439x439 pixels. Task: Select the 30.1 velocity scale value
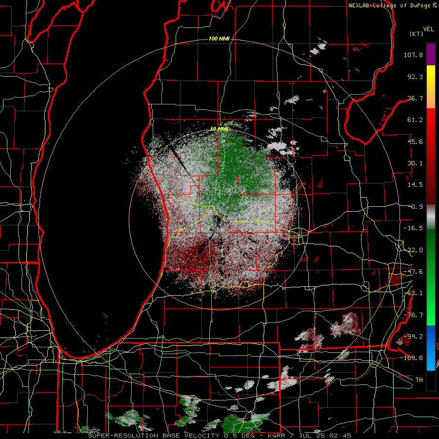(x=415, y=163)
